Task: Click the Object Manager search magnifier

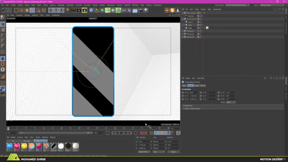Action: coord(274,9)
